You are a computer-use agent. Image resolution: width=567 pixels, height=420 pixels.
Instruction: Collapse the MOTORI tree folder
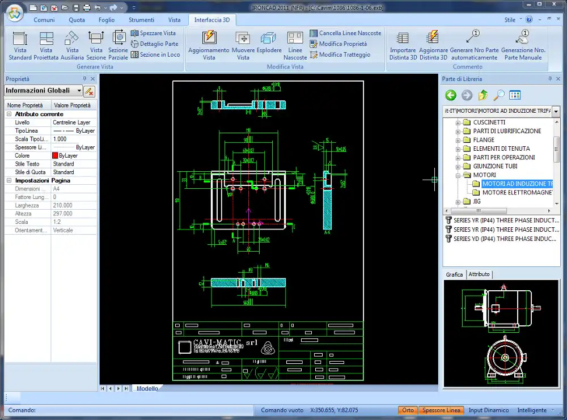point(458,175)
